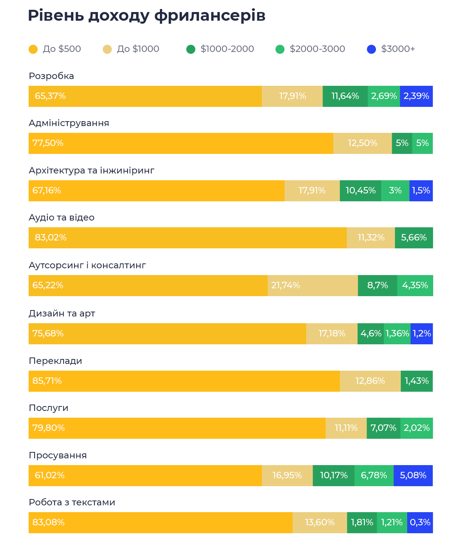Click the 5,66% segment in Аудіо та відео
The width and height of the screenshot is (461, 543).
pos(414,238)
